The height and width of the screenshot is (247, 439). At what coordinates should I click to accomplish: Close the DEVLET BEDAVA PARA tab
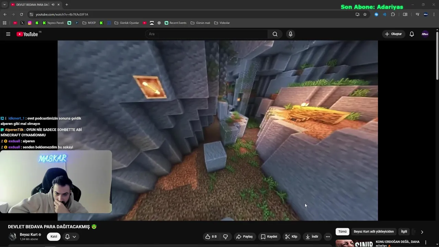coord(59,4)
